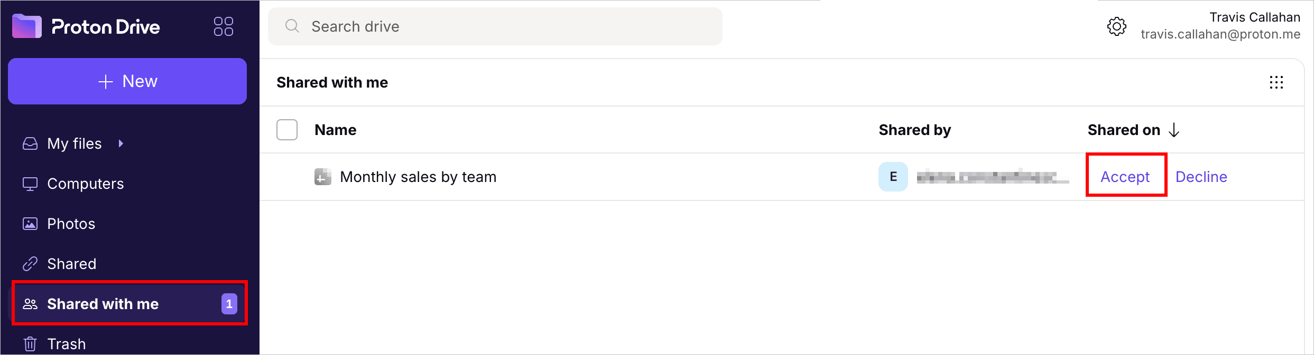Open the Trash section from sidebar
1314x355 pixels.
coord(67,343)
